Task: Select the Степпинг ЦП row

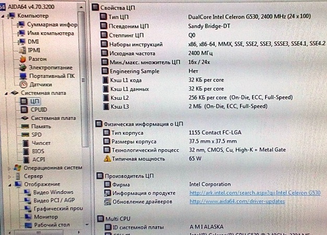Action: 148,35
